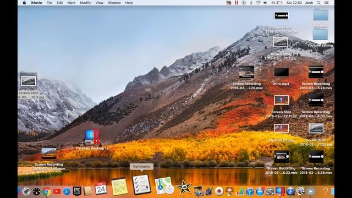
Task: Select Screen Shot ending 21.04.30
Action: (x=281, y=23)
